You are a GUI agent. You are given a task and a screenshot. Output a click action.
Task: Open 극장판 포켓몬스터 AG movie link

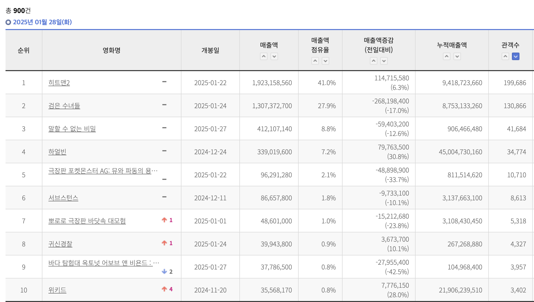[100, 171]
